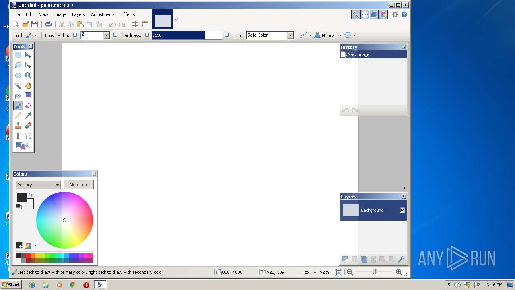Open the Image menu

(60, 14)
